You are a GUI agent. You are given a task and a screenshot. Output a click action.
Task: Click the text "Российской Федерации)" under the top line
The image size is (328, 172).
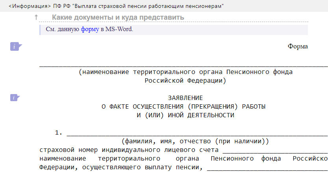tap(185, 81)
